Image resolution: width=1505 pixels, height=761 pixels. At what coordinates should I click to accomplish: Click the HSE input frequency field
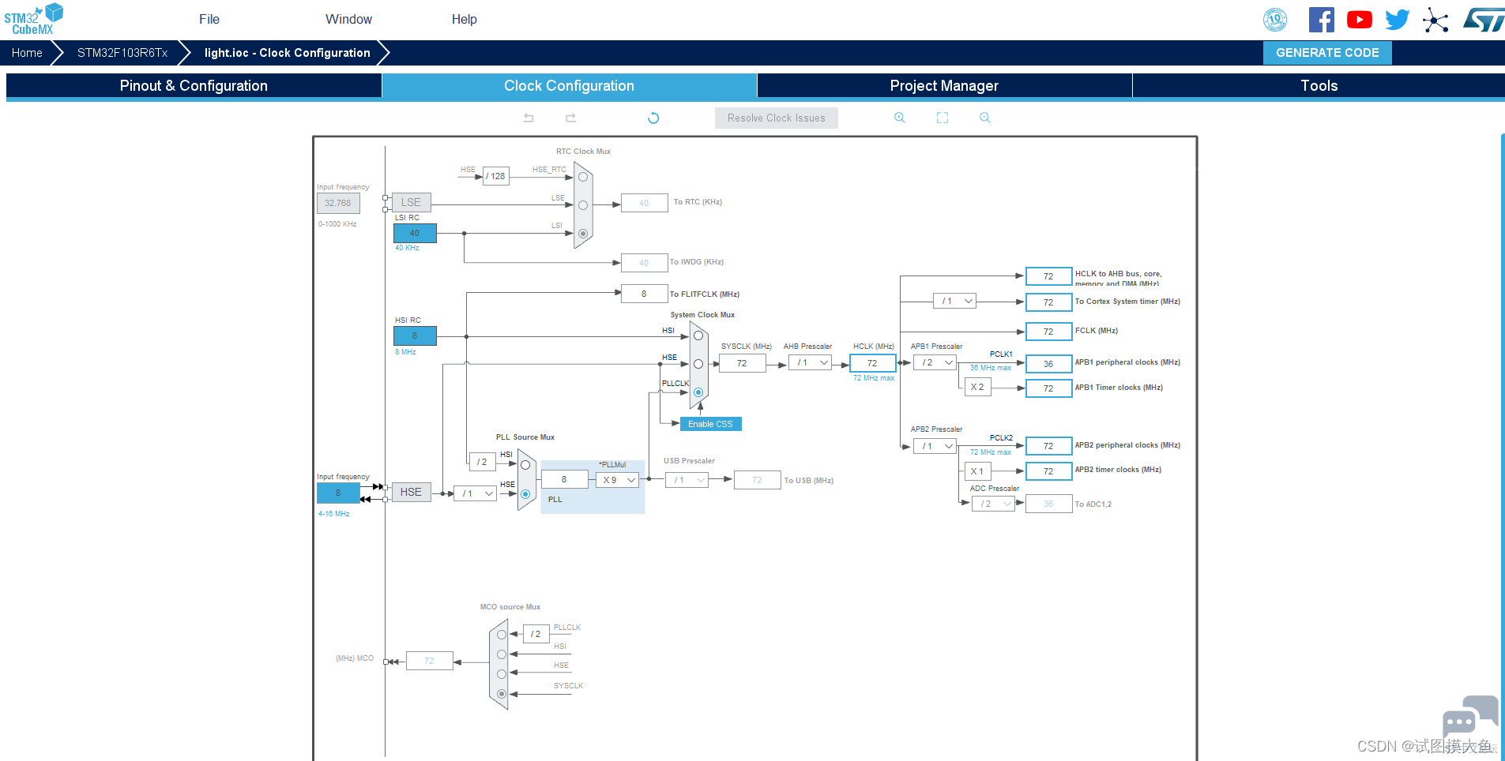click(x=338, y=493)
